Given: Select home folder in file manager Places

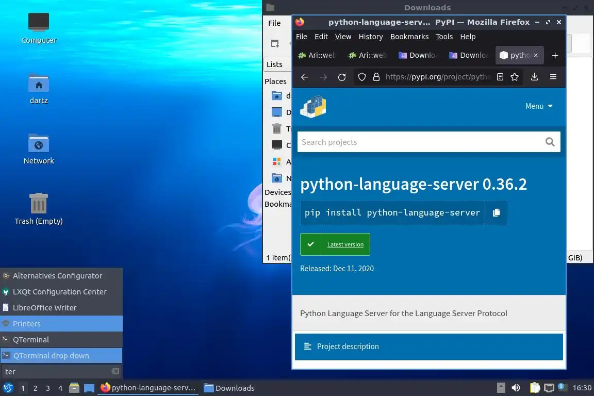Looking at the screenshot, I should tap(280, 96).
